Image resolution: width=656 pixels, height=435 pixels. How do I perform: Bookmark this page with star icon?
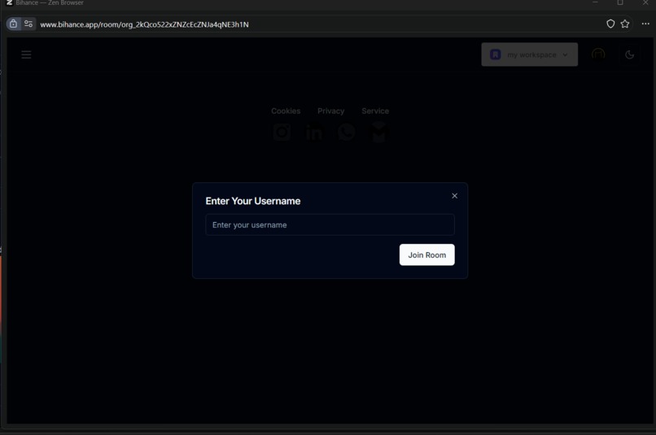[625, 24]
